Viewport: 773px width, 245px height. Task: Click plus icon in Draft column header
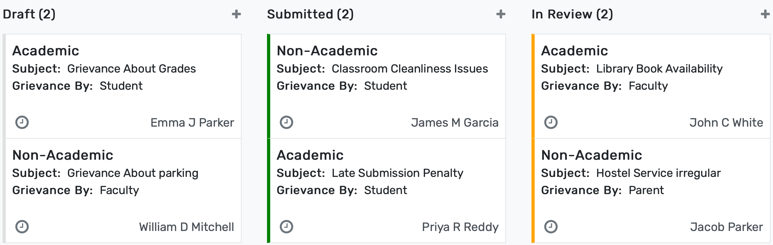pos(236,14)
